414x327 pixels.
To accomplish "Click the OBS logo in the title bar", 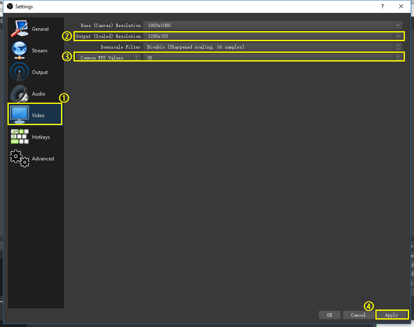I will coord(10,6).
